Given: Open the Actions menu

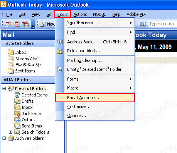Looking at the screenshot, I should coord(80,14).
